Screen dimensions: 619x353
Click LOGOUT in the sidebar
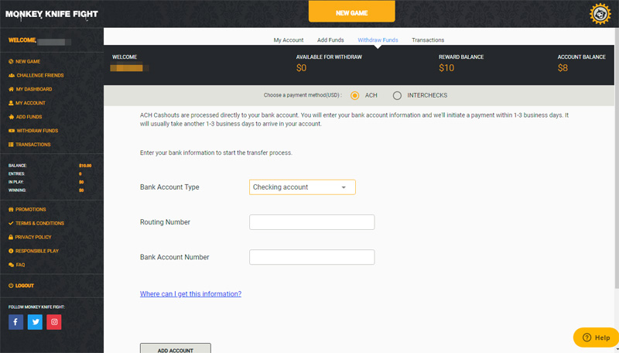25,286
